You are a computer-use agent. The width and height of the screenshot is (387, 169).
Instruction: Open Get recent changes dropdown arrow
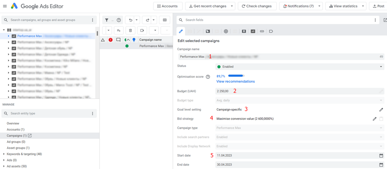click(231, 6)
